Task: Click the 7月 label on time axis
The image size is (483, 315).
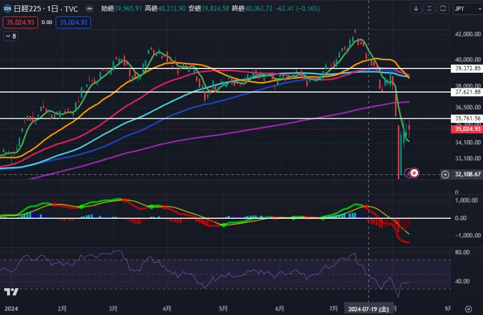Action: point(333,309)
